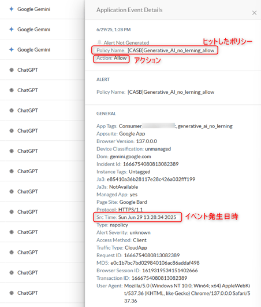This screenshot has height=307, width=261.
Task: Select Browser Session ID '1619319534151402666'
Action: 170,271
